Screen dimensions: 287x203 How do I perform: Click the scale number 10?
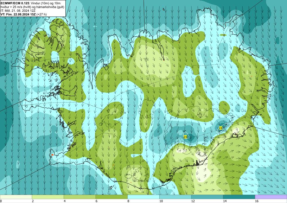pyautogui.click(x=161, y=201)
